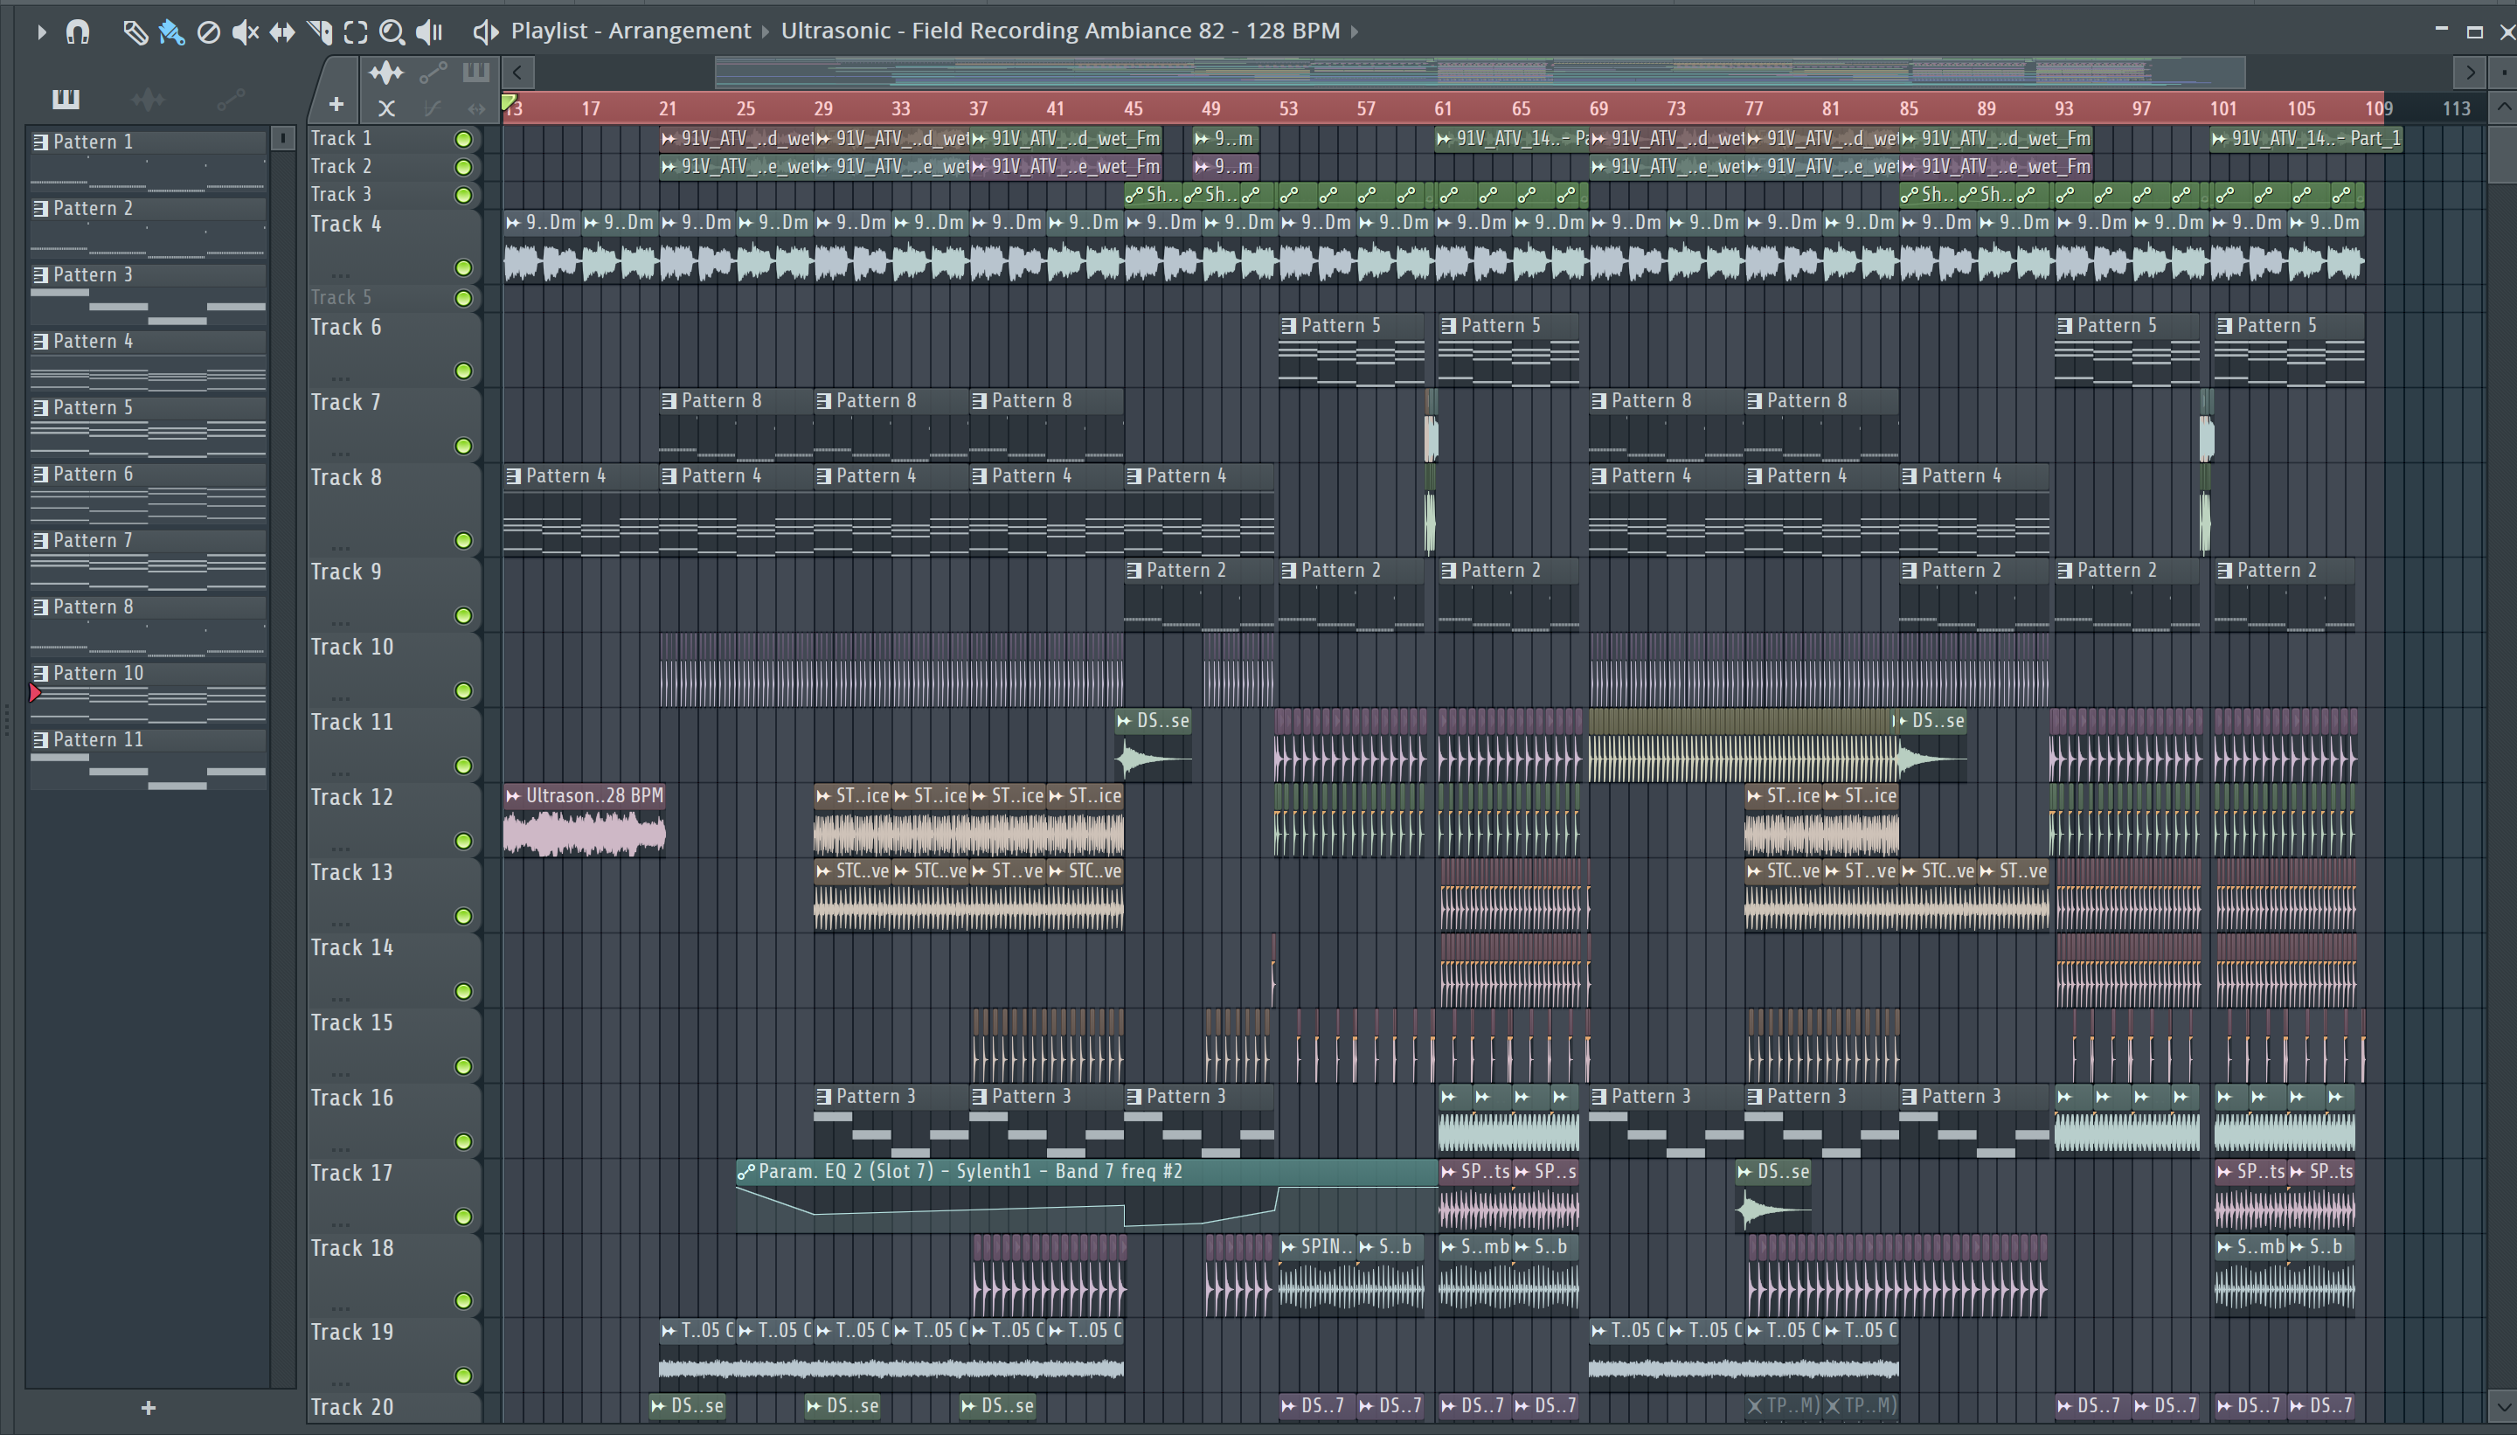Select the Draw pencil tool

(135, 31)
